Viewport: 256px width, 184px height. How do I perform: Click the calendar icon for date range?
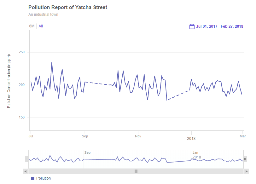[x=192, y=26]
